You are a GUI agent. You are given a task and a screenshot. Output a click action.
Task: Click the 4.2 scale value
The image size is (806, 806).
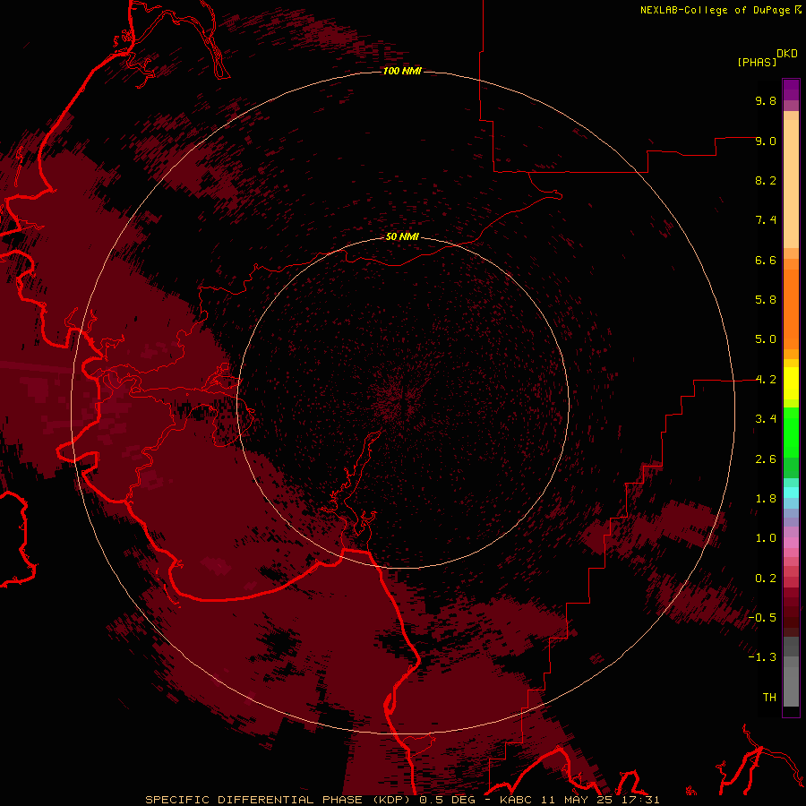pyautogui.click(x=766, y=380)
